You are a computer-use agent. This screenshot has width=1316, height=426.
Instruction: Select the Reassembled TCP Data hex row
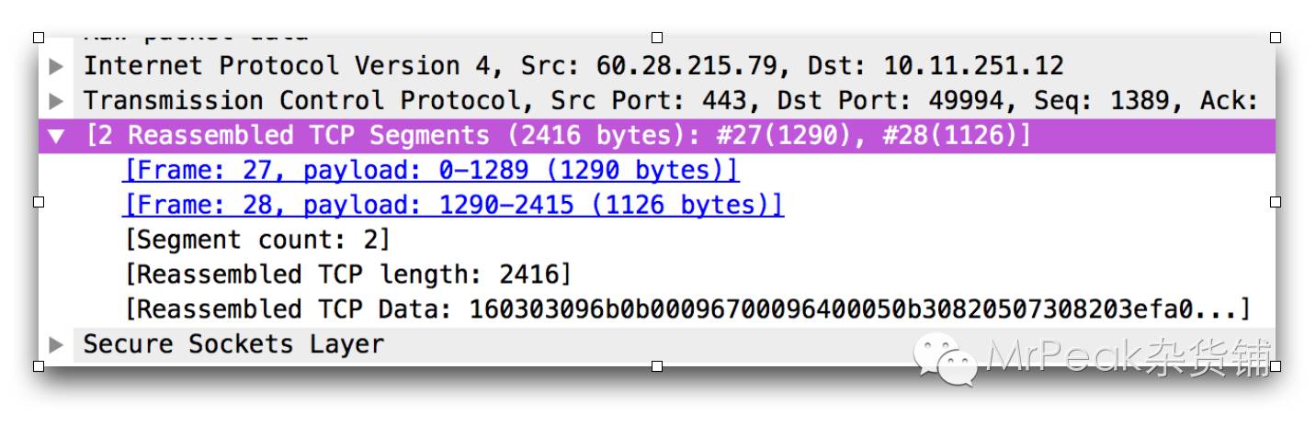[687, 309]
